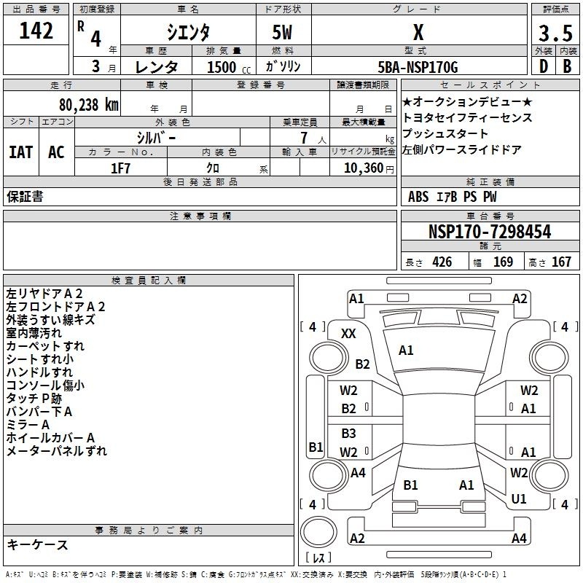583x583 pixels.
Task: Click the プッシュスタート sales point
Action: pyautogui.click(x=445, y=133)
